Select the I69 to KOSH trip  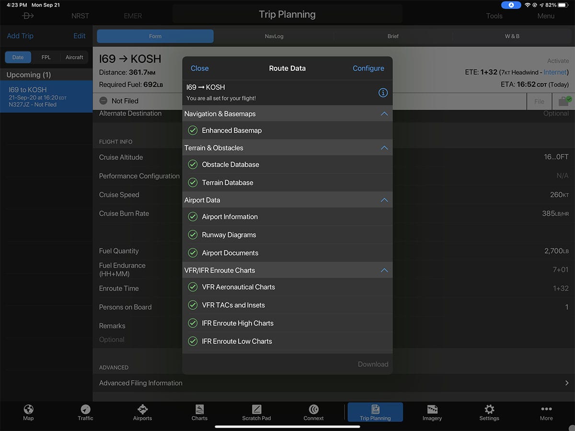pyautogui.click(x=46, y=97)
